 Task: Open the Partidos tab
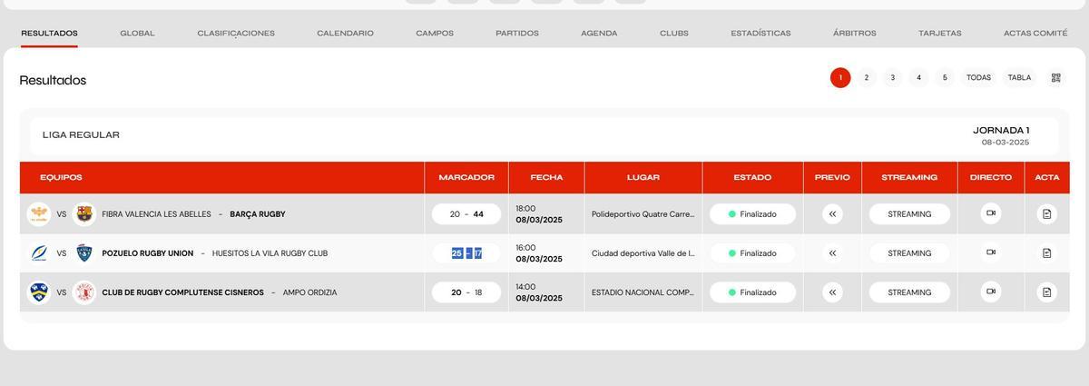(x=517, y=33)
